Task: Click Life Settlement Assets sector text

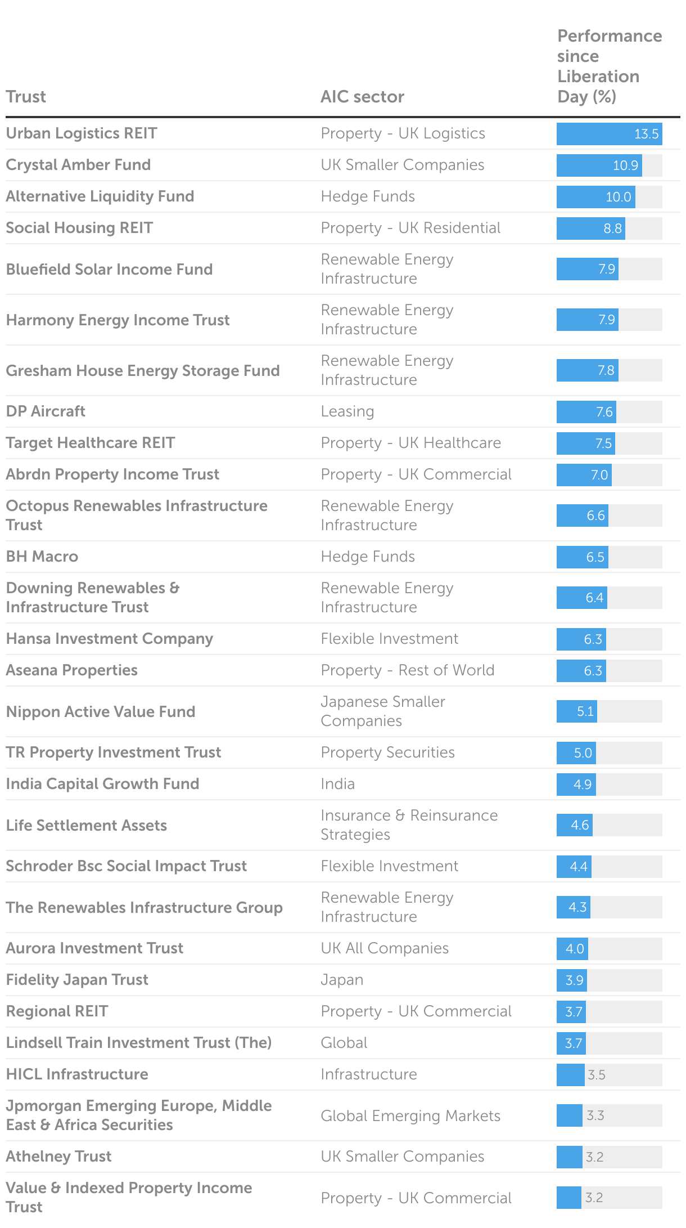Action: pos(409,825)
